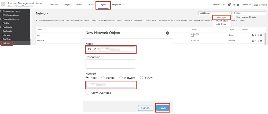Click the Object Management breadcrumb link
Viewport: 268px width, 114px height.
[25, 6]
